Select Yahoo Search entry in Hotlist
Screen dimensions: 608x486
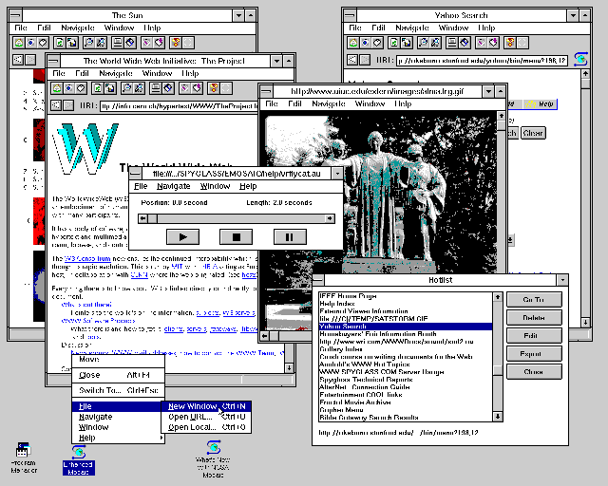tap(406, 327)
